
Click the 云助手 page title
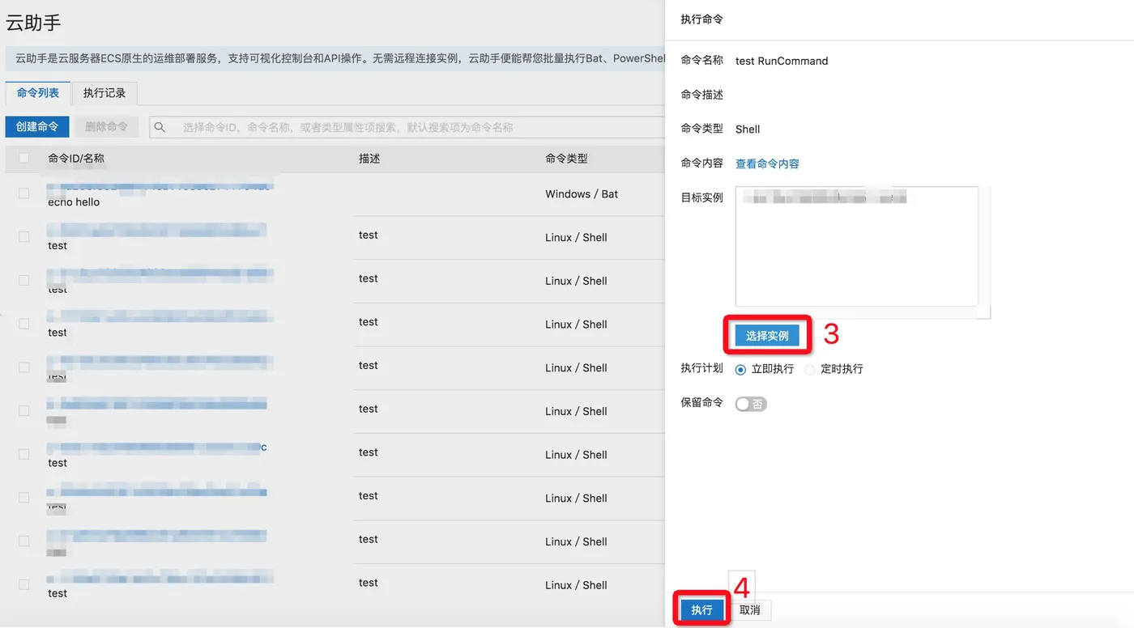[x=33, y=23]
